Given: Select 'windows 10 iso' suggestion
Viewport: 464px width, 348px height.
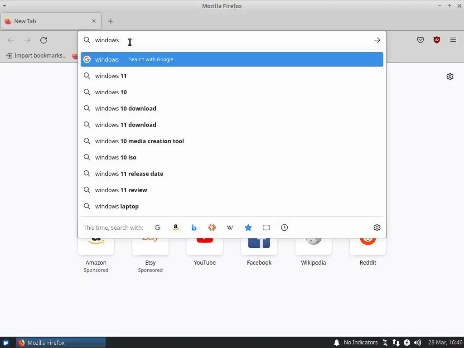Looking at the screenshot, I should [x=232, y=157].
